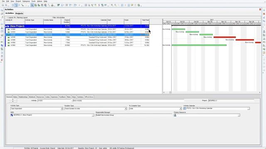Open the Resources detail tab

(40, 97)
